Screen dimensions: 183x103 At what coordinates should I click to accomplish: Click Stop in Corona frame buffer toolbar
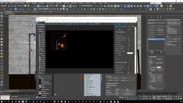coord(125,24)
